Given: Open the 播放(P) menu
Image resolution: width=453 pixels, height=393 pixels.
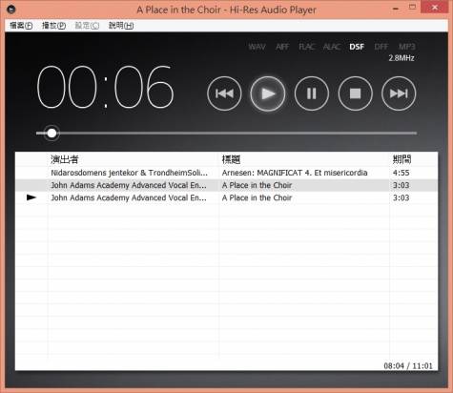Looking at the screenshot, I should (x=53, y=26).
